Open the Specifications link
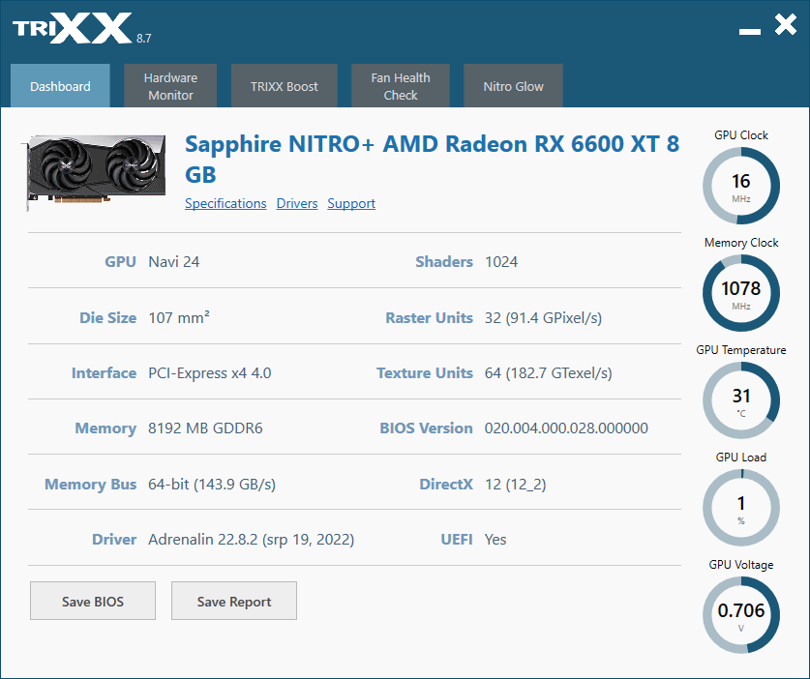 click(x=225, y=203)
